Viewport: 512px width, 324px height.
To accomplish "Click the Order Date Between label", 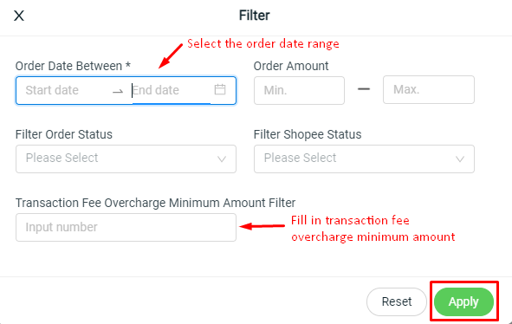I will 73,66.
